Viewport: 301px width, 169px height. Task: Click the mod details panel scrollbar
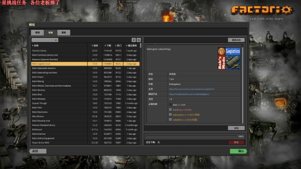click(x=242, y=84)
